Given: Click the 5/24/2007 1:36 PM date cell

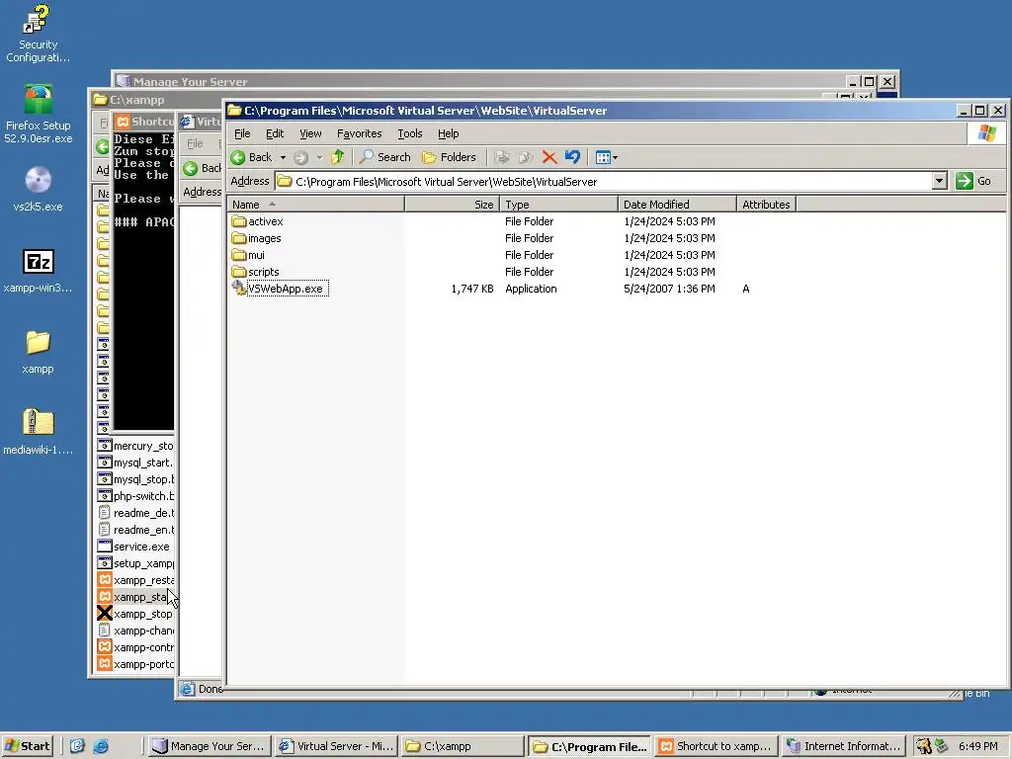Looking at the screenshot, I should point(669,289).
